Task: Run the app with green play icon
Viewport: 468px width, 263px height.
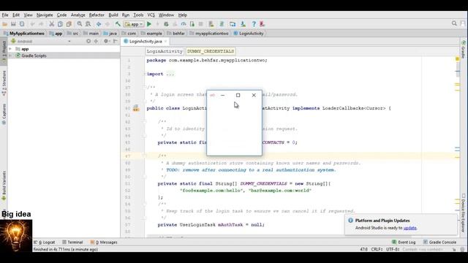Action: [x=149, y=24]
